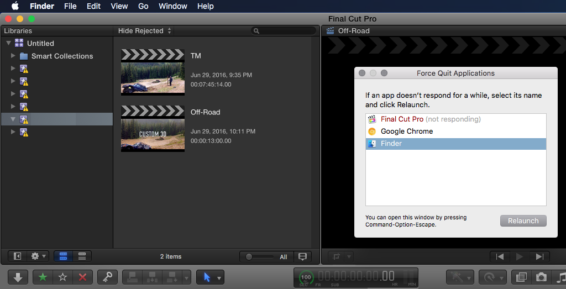Open the Finder menu in menu bar

coord(42,6)
